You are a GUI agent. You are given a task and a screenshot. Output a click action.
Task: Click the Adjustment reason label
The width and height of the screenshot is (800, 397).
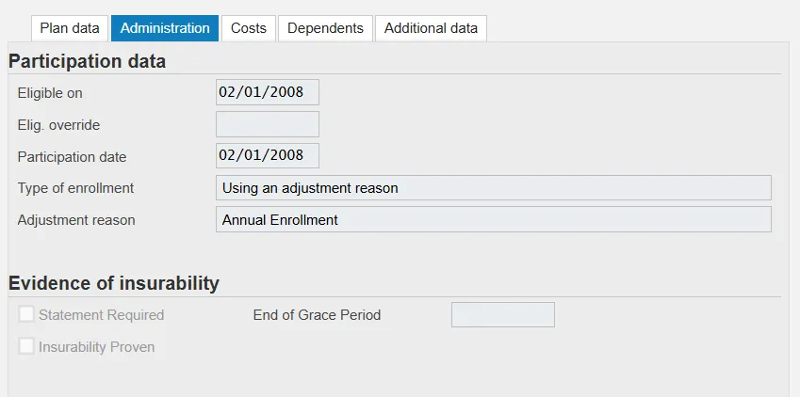[76, 220]
